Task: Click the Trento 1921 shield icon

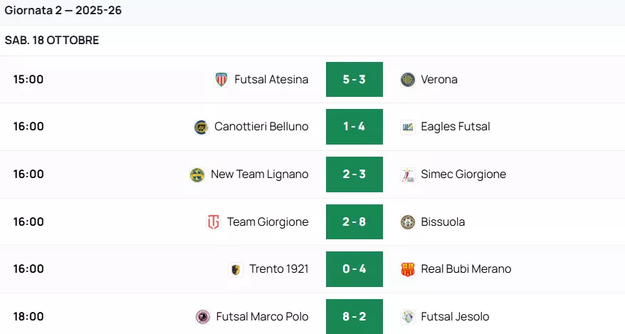Action: (236, 269)
